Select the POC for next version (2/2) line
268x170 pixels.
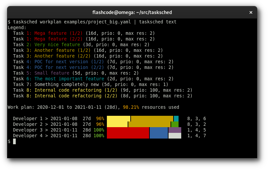point(93,67)
